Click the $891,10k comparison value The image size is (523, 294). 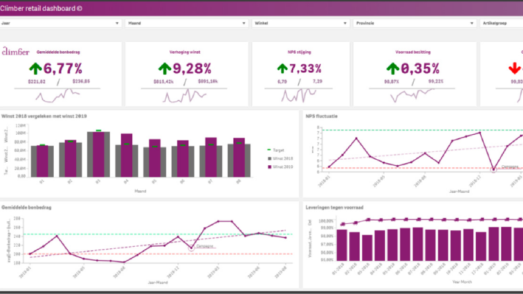tap(208, 81)
